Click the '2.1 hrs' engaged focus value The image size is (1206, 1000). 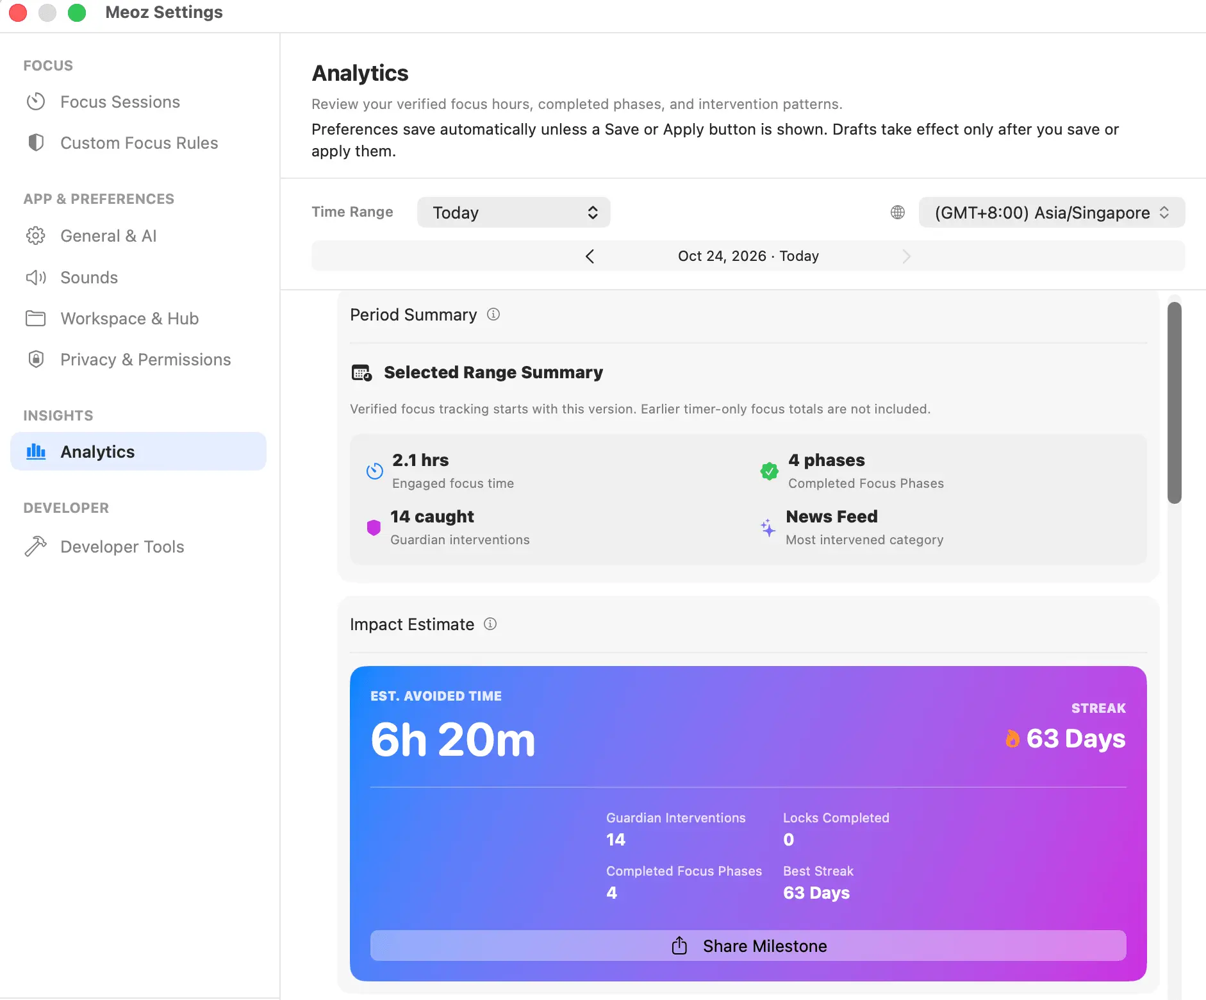420,460
